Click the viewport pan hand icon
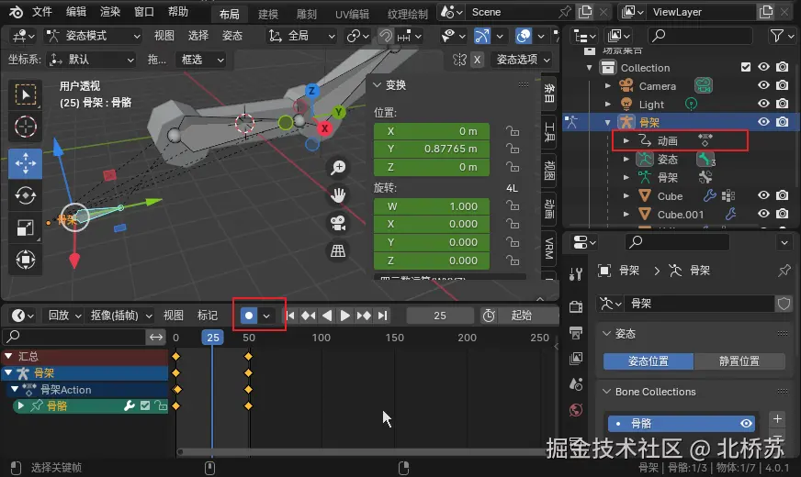The width and height of the screenshot is (801, 477). [338, 194]
